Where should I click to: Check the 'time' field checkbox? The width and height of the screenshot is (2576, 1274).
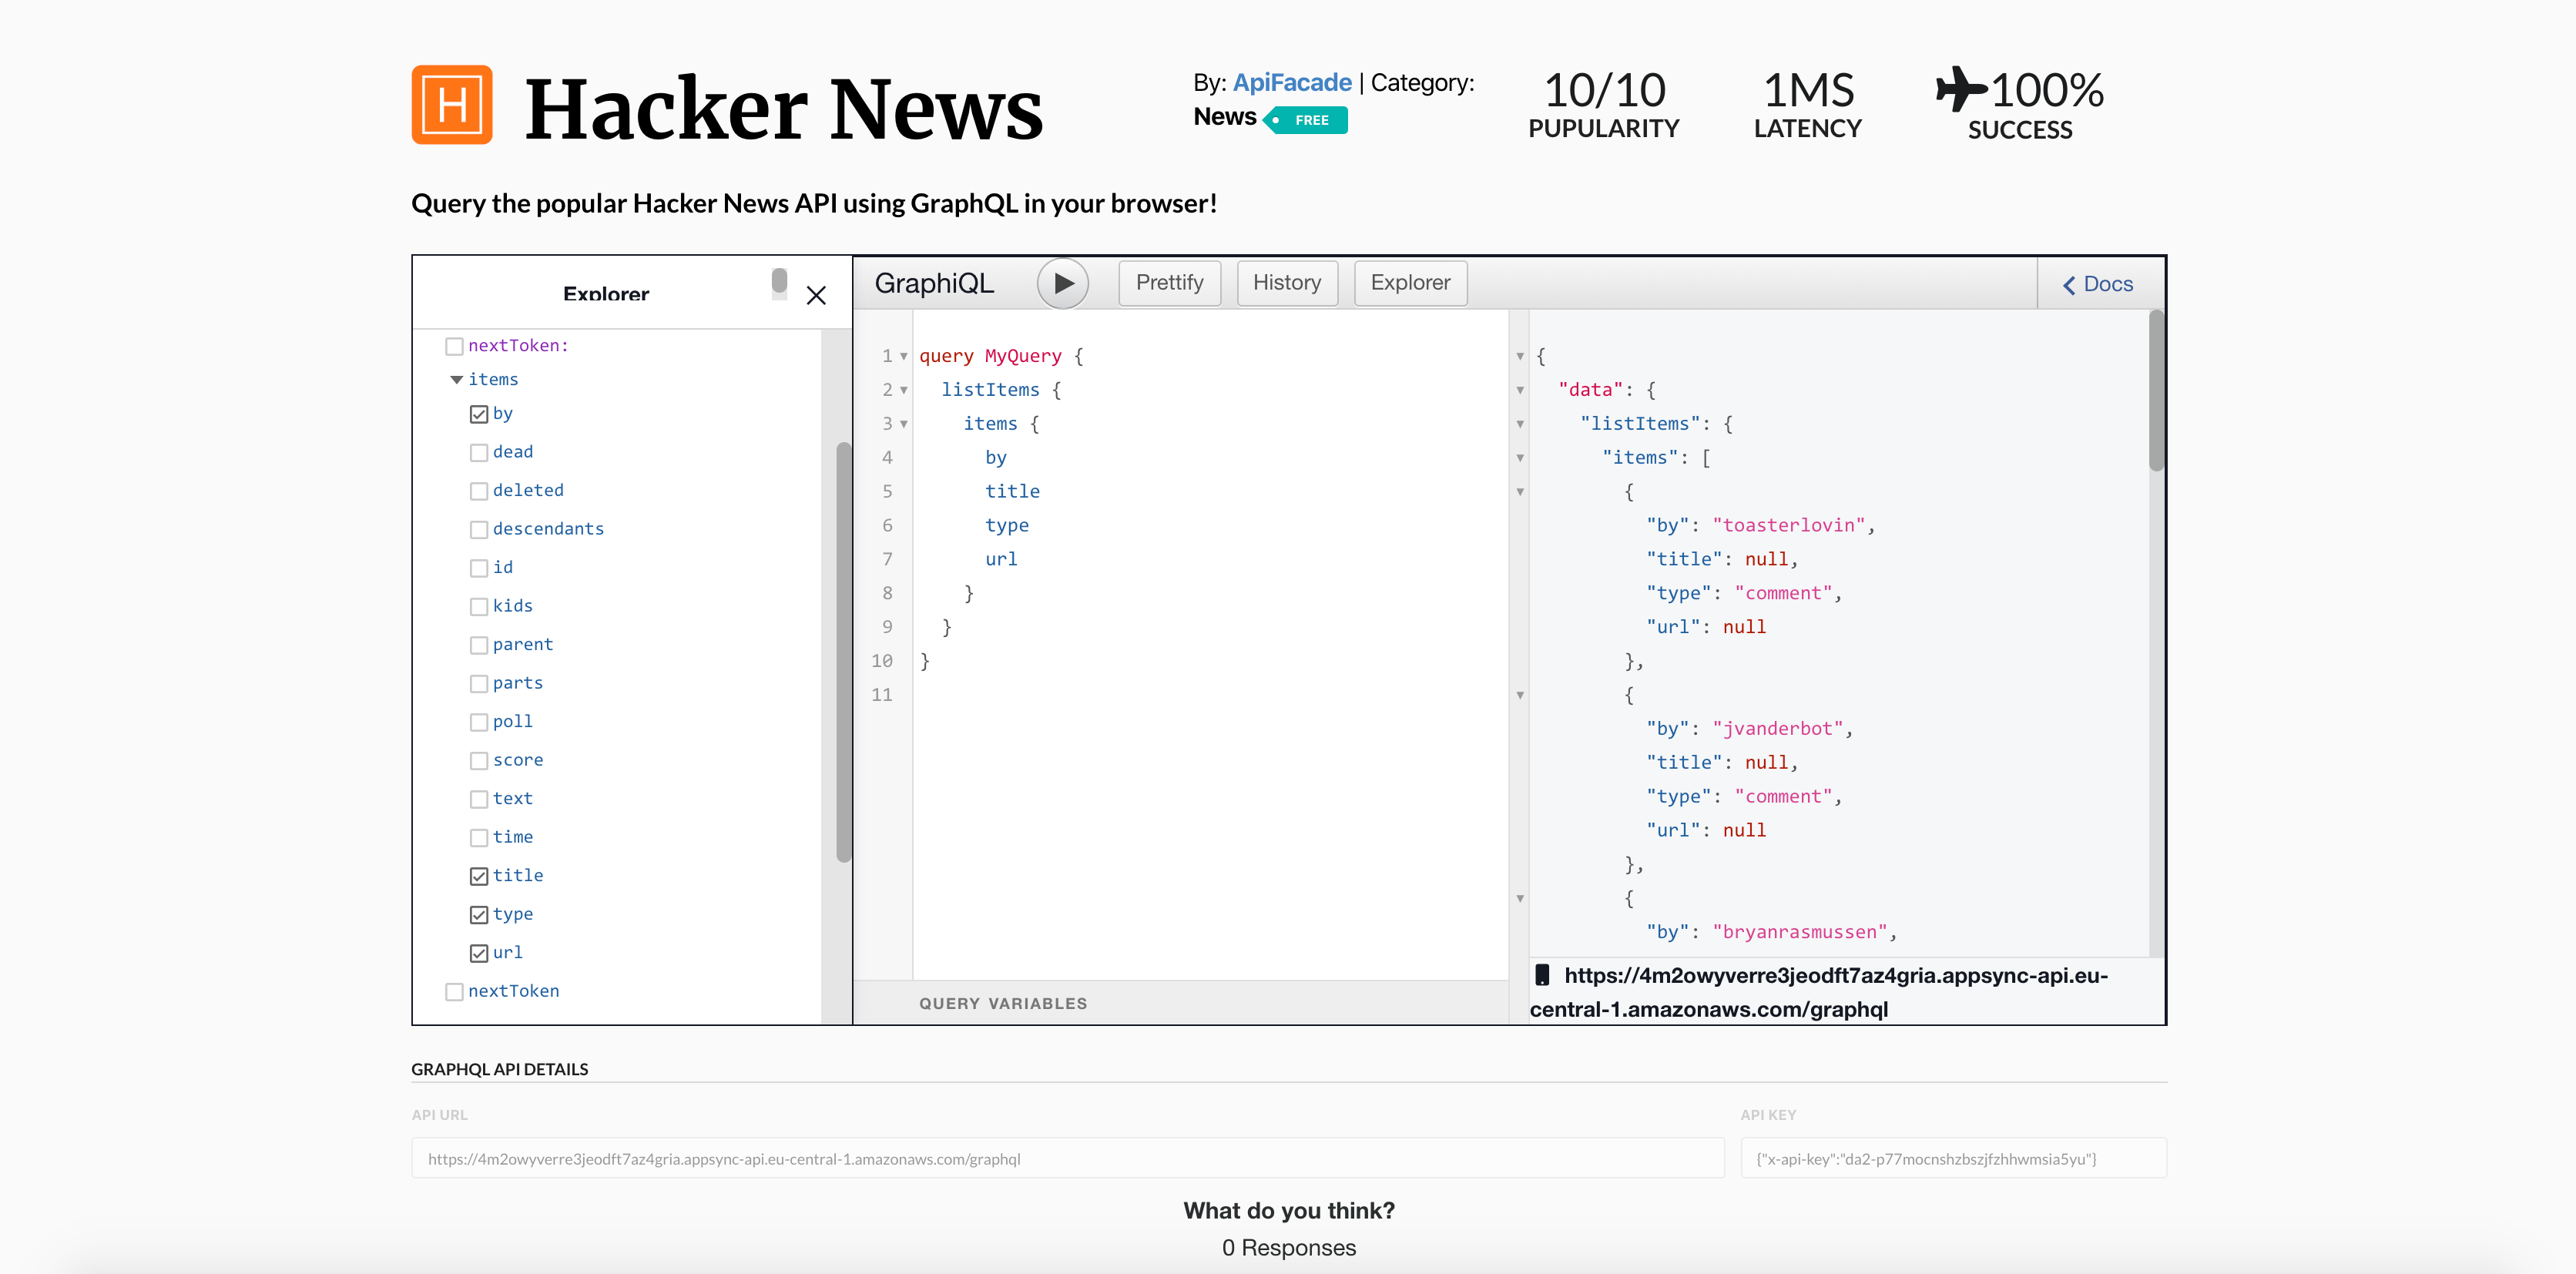479,838
